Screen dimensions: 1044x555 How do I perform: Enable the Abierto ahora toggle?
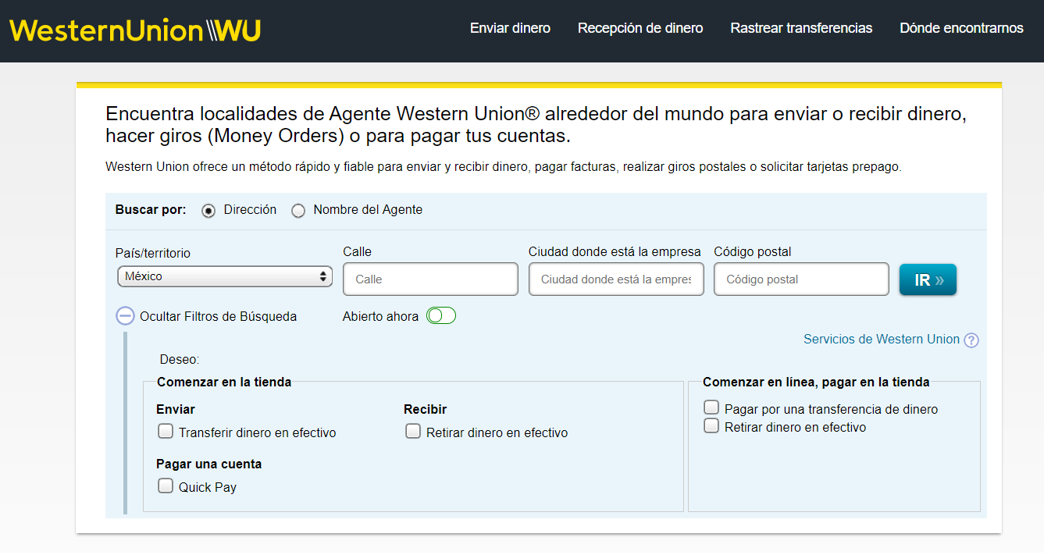pos(440,315)
